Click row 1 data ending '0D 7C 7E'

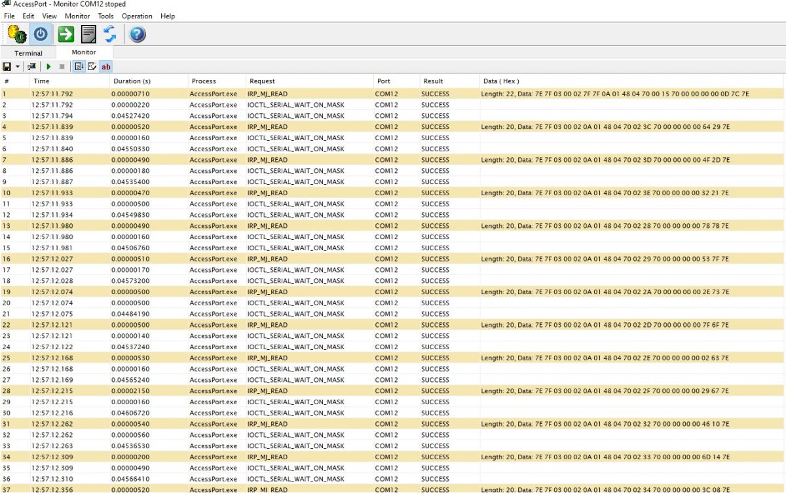click(615, 94)
